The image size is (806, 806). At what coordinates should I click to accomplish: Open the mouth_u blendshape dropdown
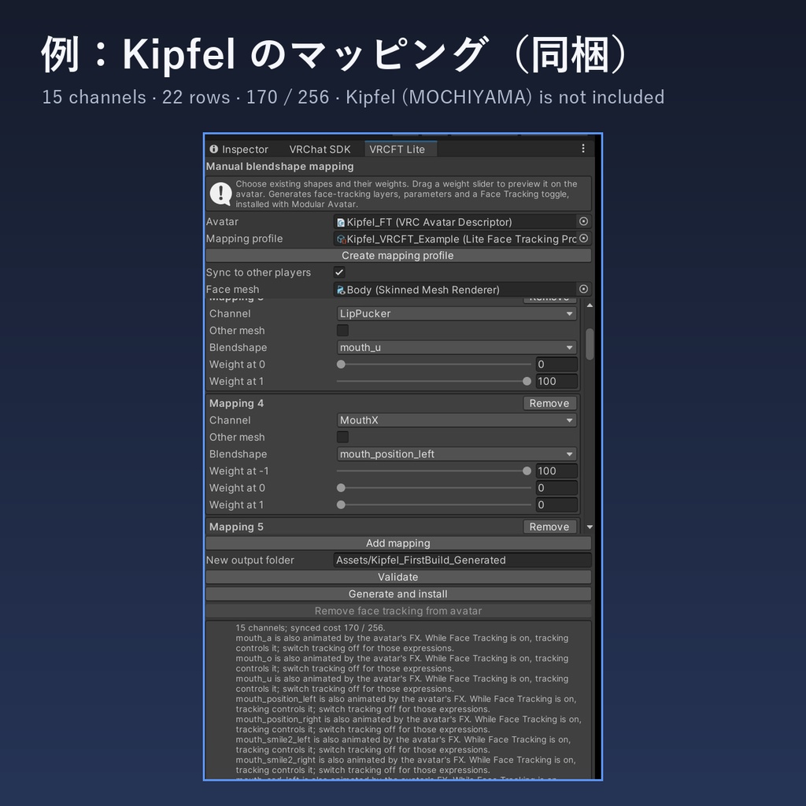click(457, 347)
